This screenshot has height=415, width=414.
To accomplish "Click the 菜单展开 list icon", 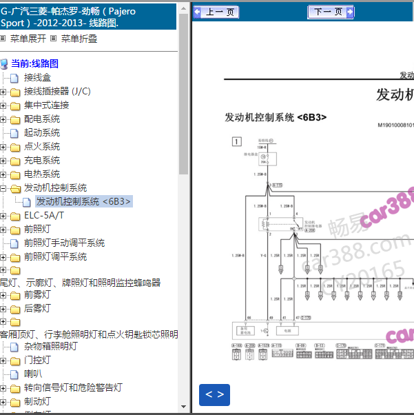I will click(x=3, y=39).
